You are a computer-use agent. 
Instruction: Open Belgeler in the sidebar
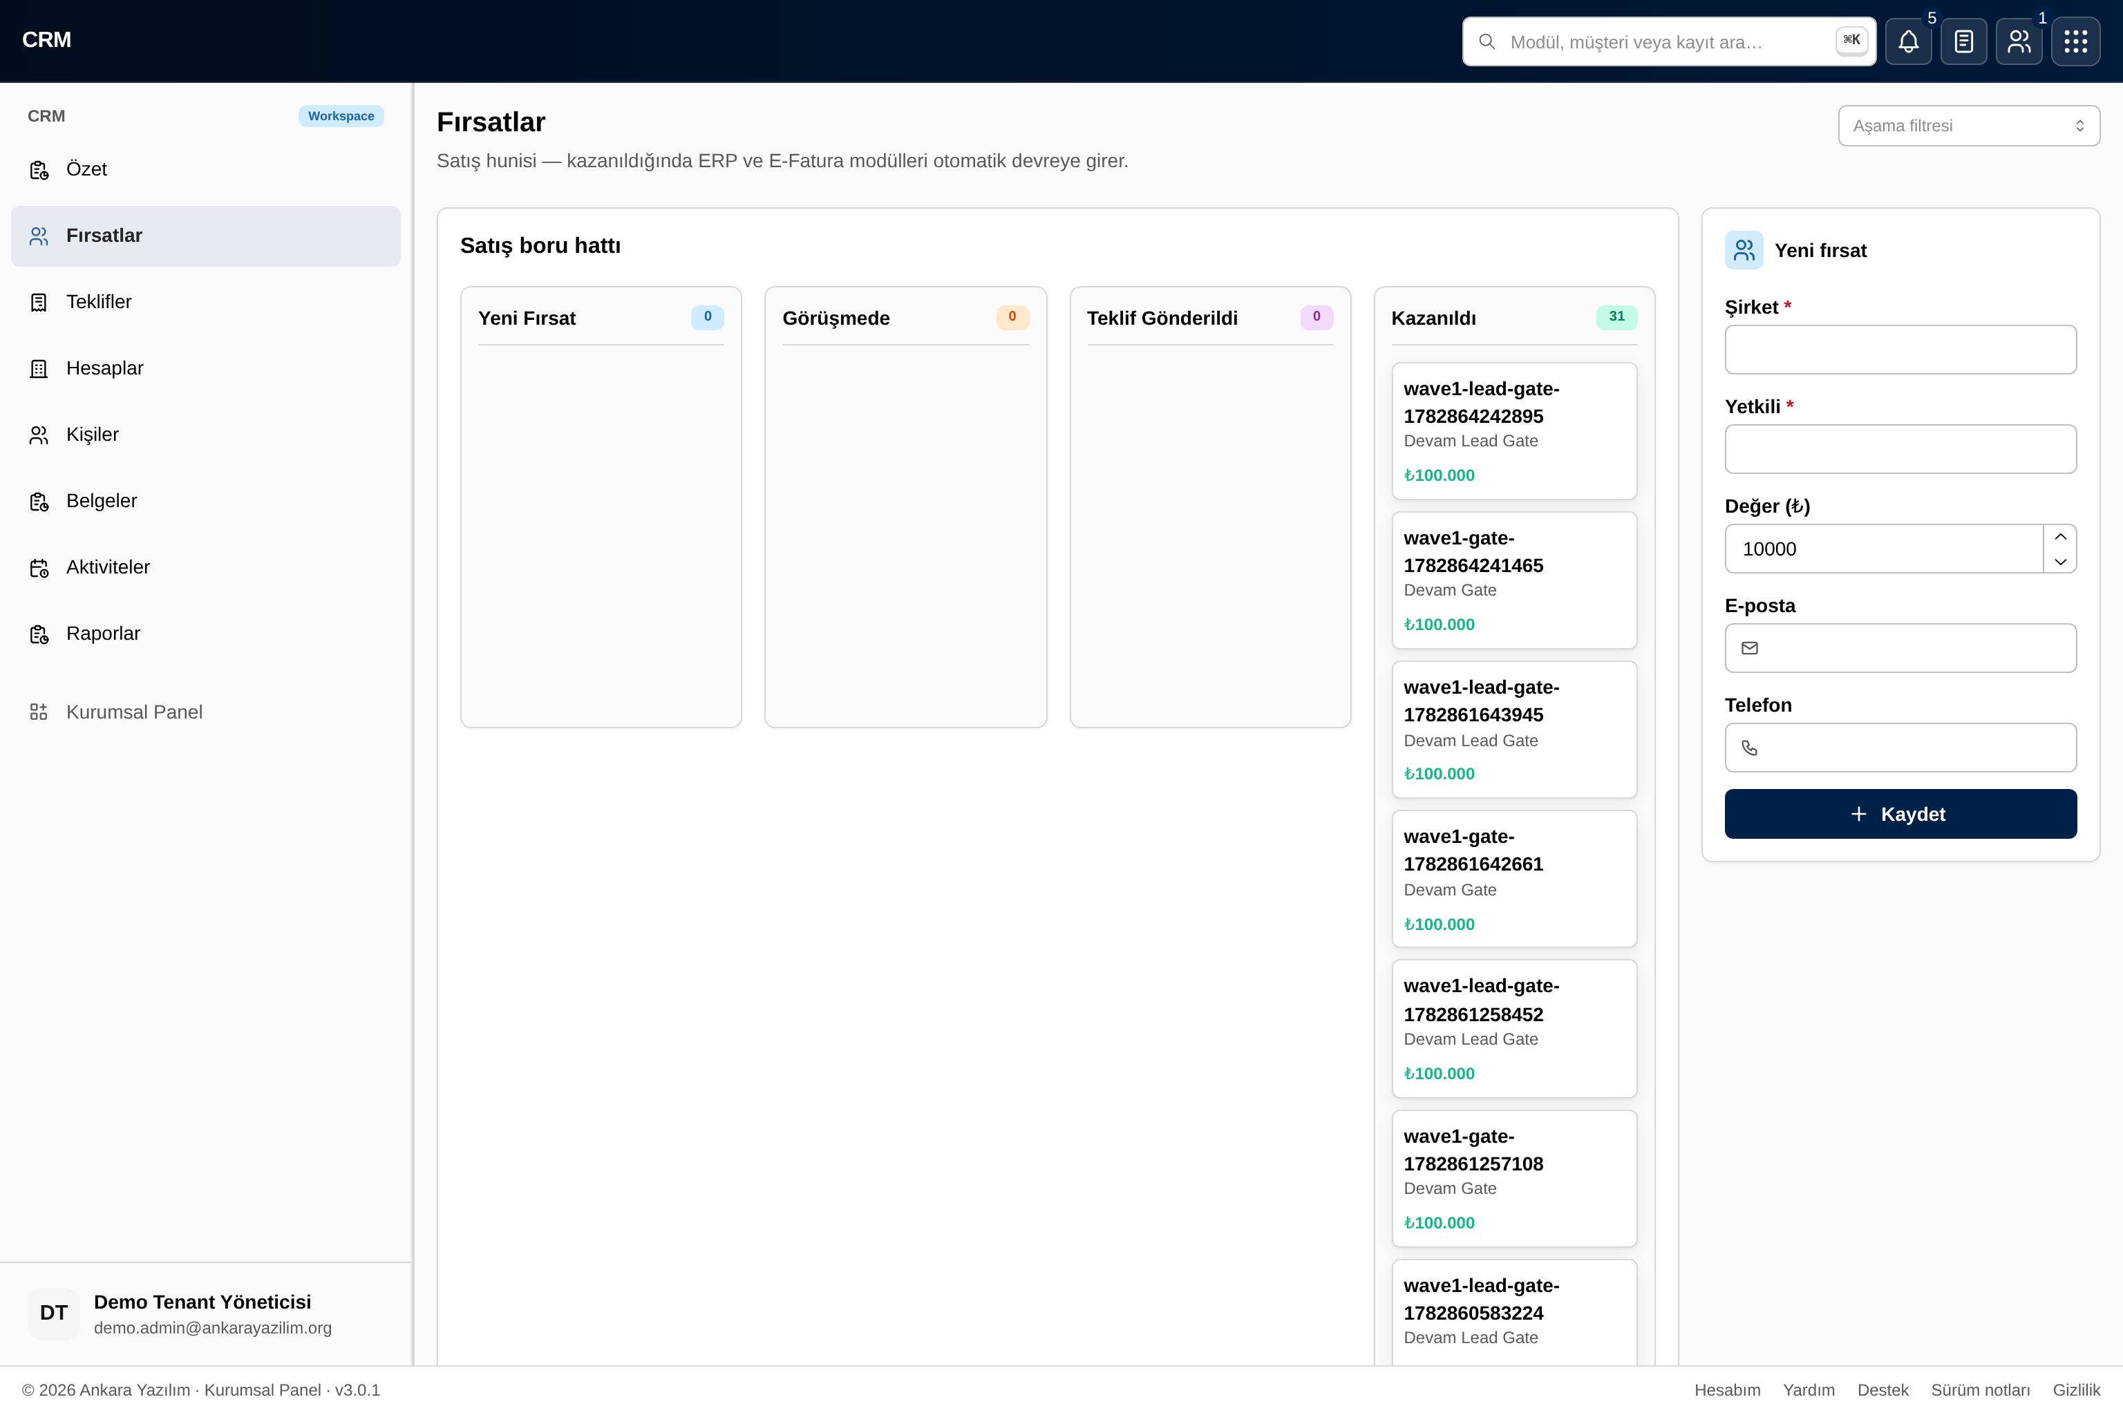(x=206, y=501)
